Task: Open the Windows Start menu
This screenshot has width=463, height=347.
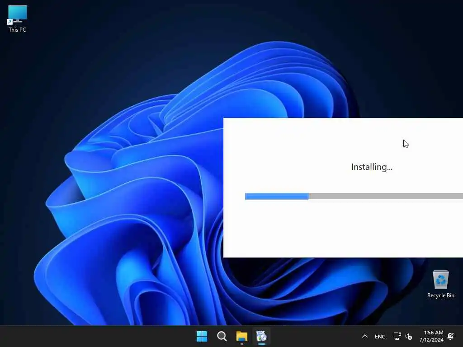Action: click(202, 336)
